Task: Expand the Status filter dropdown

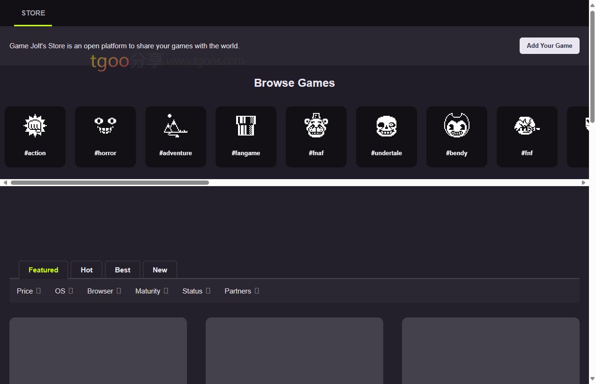Action: [x=196, y=291]
